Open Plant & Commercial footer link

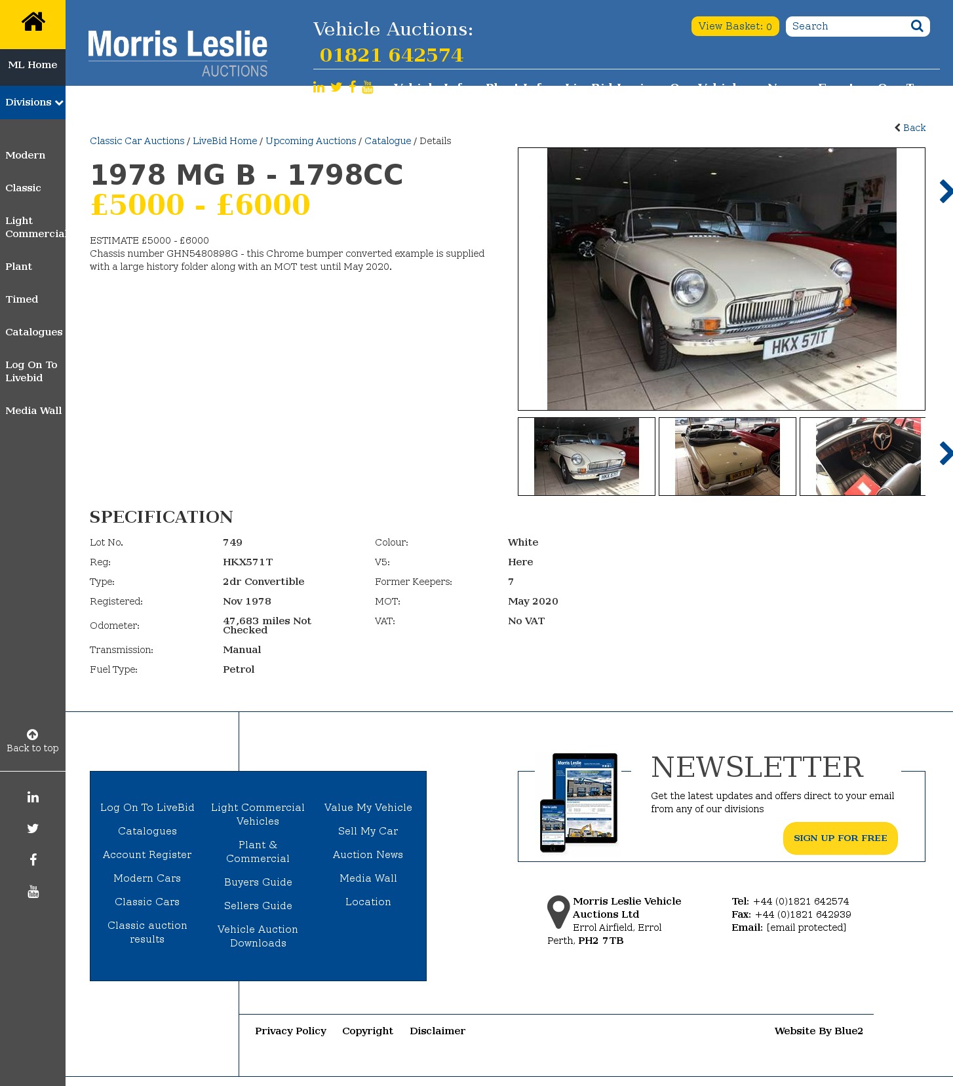point(258,852)
